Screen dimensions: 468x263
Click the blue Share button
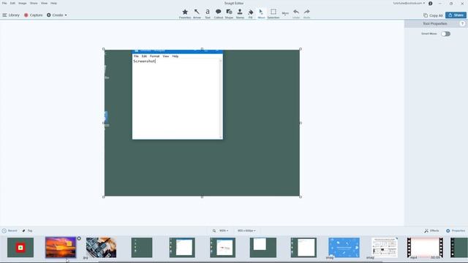pos(456,15)
